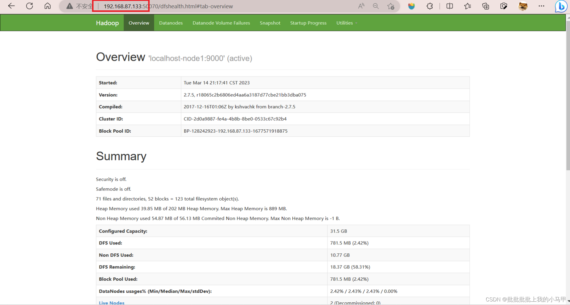Open the browser home page

pyautogui.click(x=47, y=6)
